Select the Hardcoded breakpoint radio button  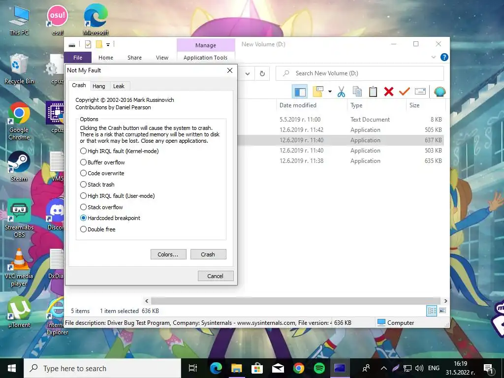point(110,218)
